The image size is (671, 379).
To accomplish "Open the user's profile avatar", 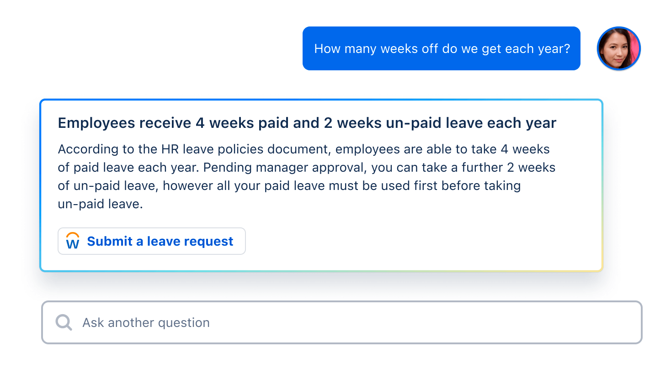I will (x=618, y=48).
